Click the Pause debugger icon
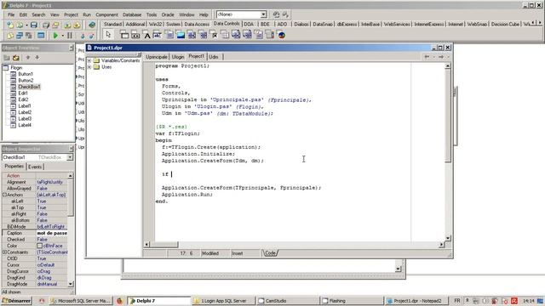 [x=70, y=36]
